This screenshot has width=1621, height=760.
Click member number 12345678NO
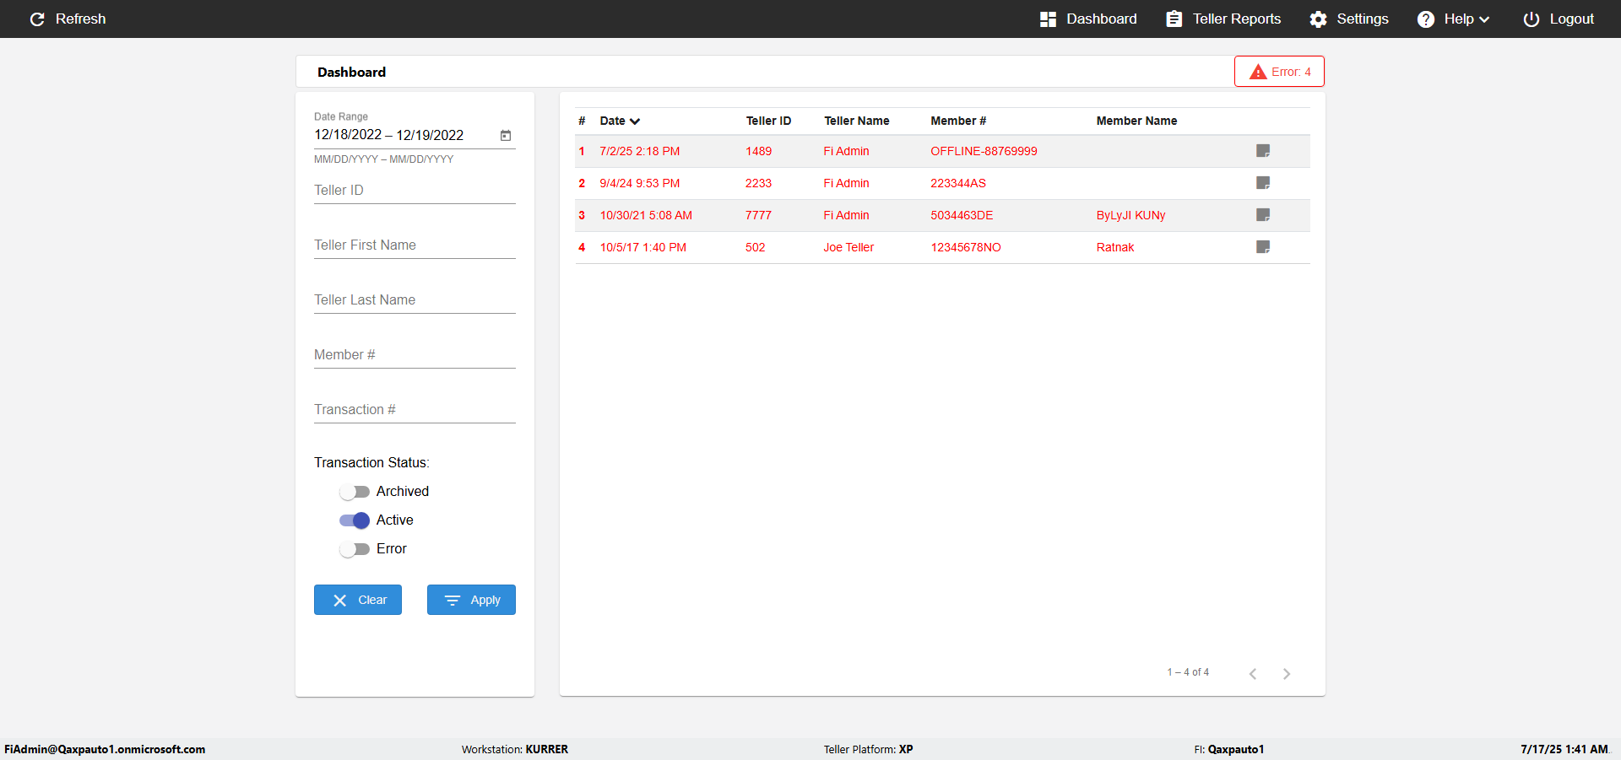pos(966,247)
